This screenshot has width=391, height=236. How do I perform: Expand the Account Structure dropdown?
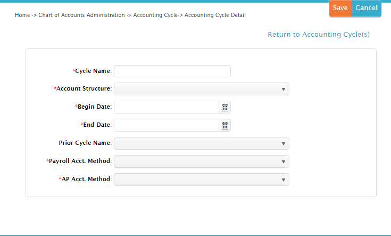(x=202, y=89)
